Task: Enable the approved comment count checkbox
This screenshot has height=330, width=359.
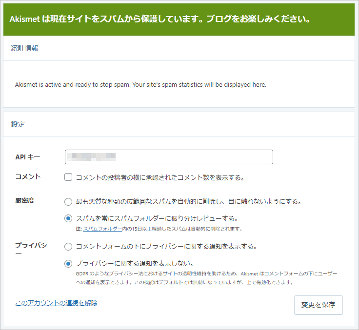Action: [x=69, y=177]
